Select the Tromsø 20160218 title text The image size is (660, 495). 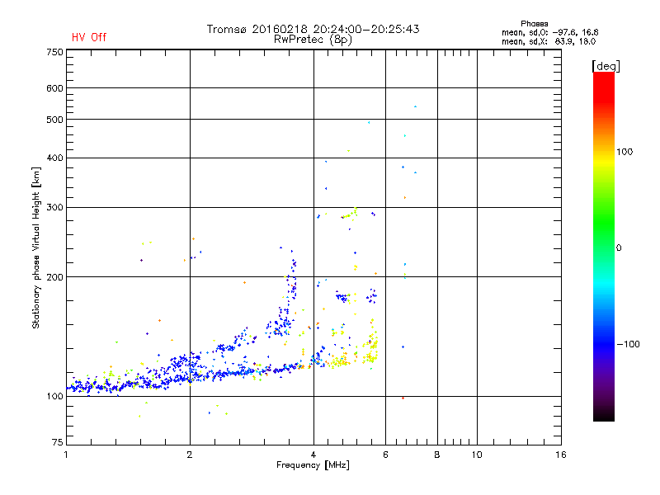[x=313, y=29]
